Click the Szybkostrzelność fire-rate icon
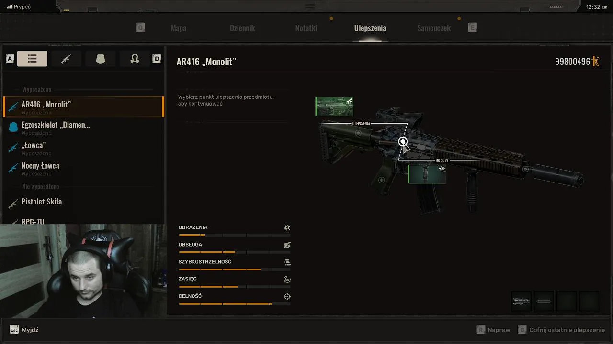The width and height of the screenshot is (613, 344). tap(287, 262)
